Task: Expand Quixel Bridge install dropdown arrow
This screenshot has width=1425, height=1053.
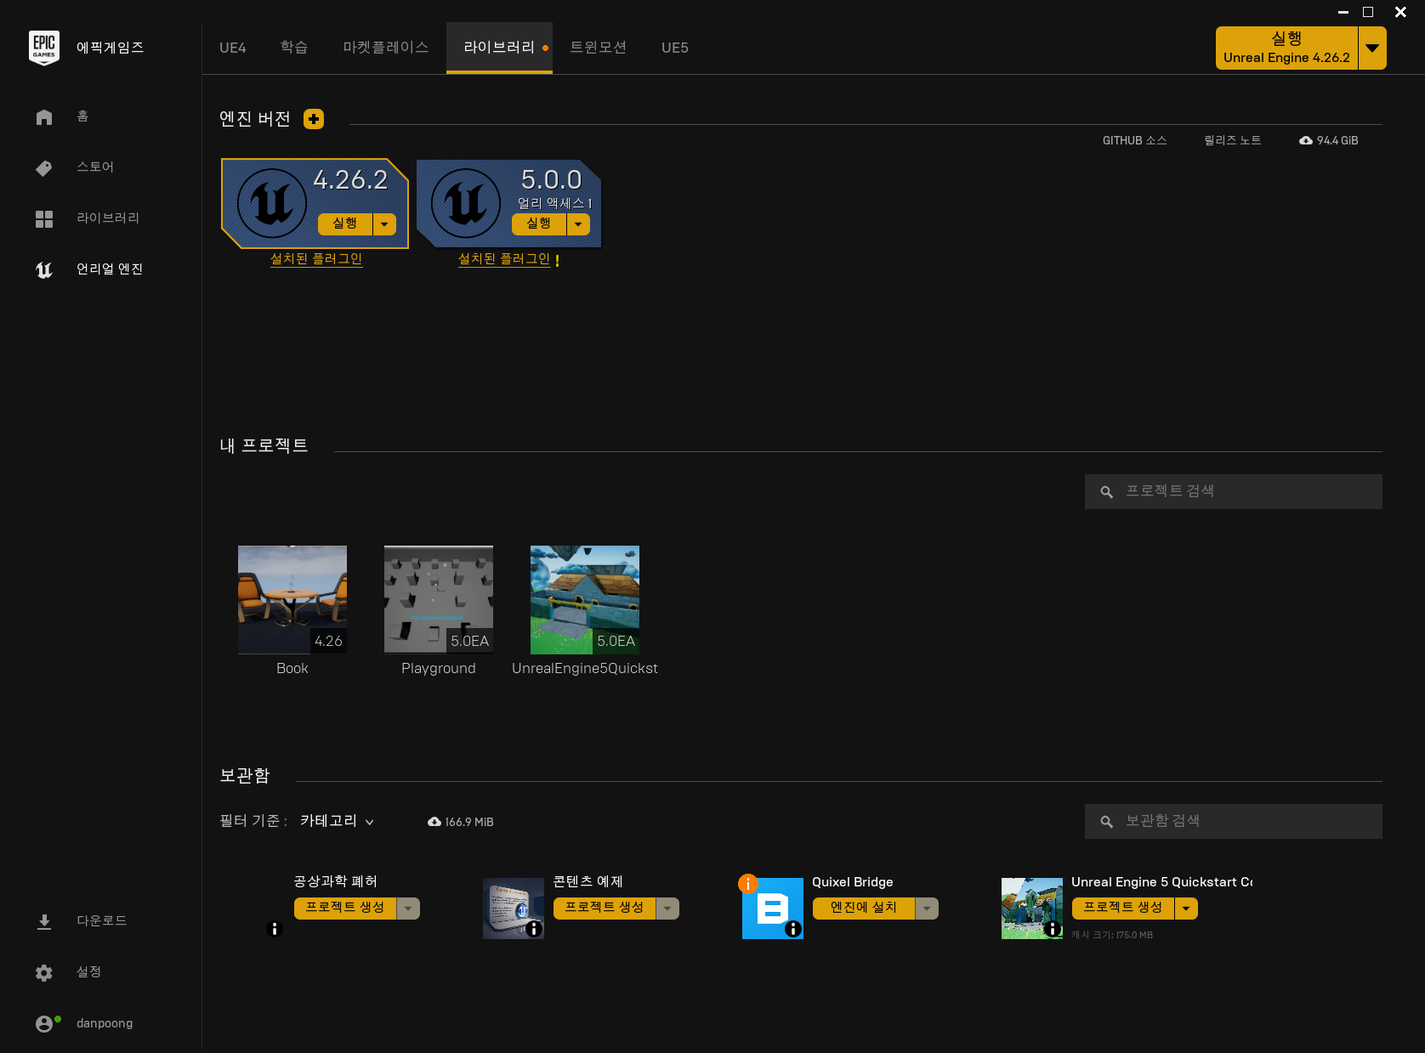Action: click(x=927, y=909)
